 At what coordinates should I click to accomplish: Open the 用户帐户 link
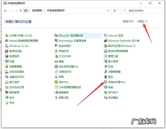click(x=113, y=92)
